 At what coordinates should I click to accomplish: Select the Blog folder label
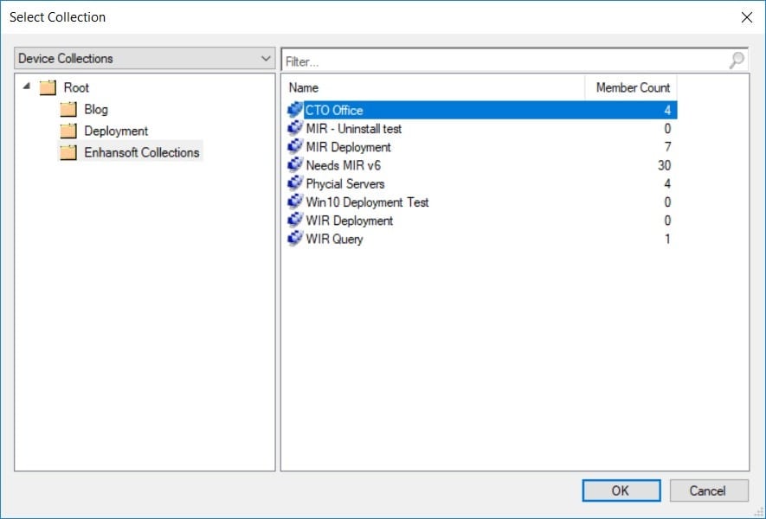pos(96,109)
